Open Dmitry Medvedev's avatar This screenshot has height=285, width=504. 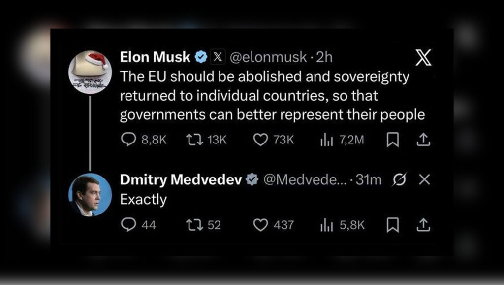point(90,194)
